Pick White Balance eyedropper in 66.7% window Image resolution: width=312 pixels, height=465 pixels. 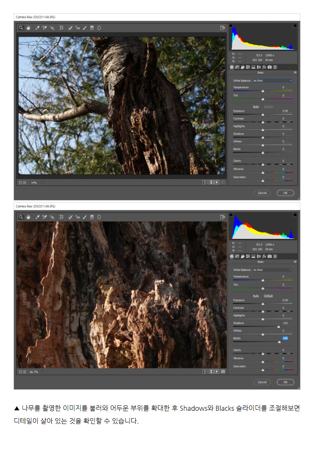(37, 217)
